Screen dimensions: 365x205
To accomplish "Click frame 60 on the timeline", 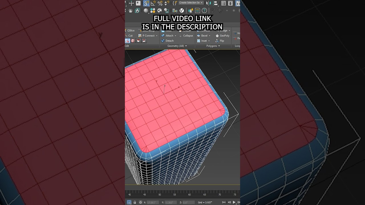I will [x=190, y=195].
